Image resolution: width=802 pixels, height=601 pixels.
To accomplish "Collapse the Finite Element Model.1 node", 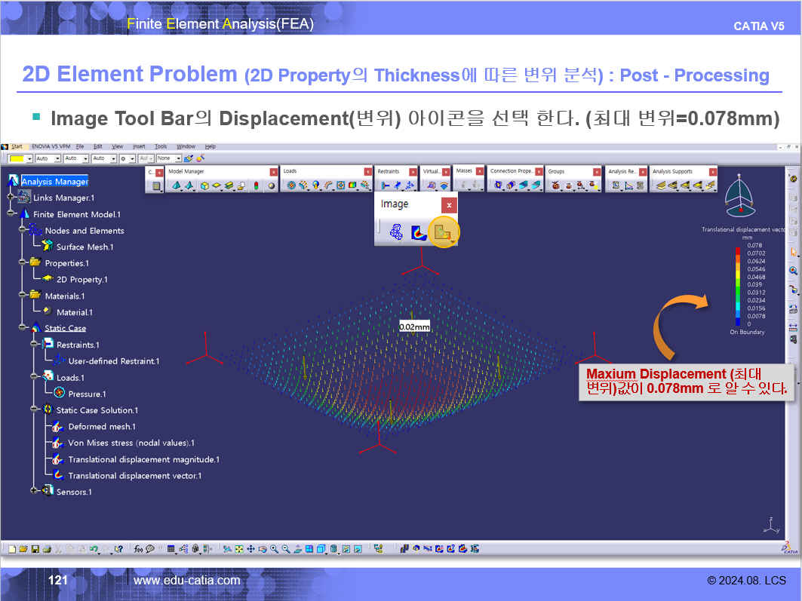I will coord(11,214).
